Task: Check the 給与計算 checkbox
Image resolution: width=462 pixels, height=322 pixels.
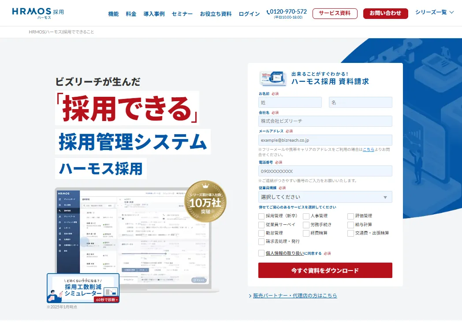Action: (x=350, y=225)
